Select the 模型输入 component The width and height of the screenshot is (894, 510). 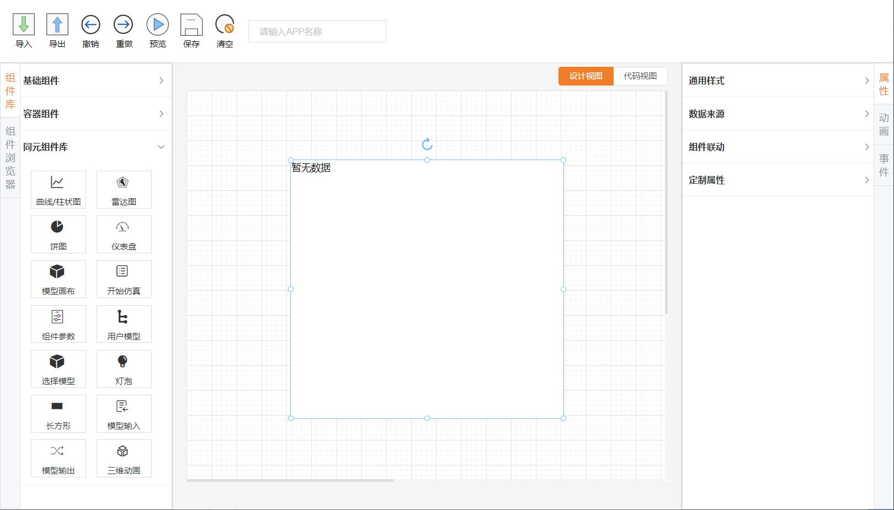124,413
